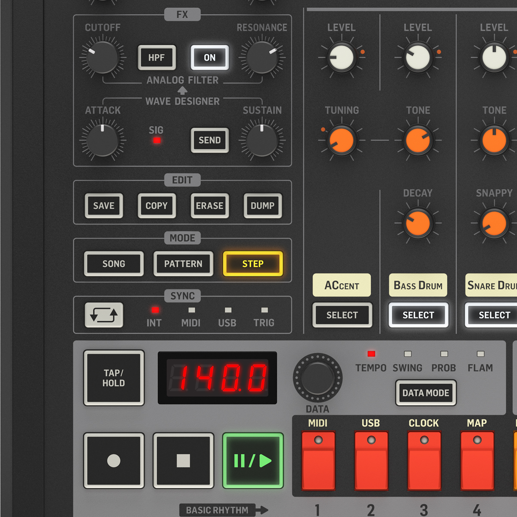This screenshot has height=517, width=517.
Task: Select STEP mode
Action: point(253,264)
